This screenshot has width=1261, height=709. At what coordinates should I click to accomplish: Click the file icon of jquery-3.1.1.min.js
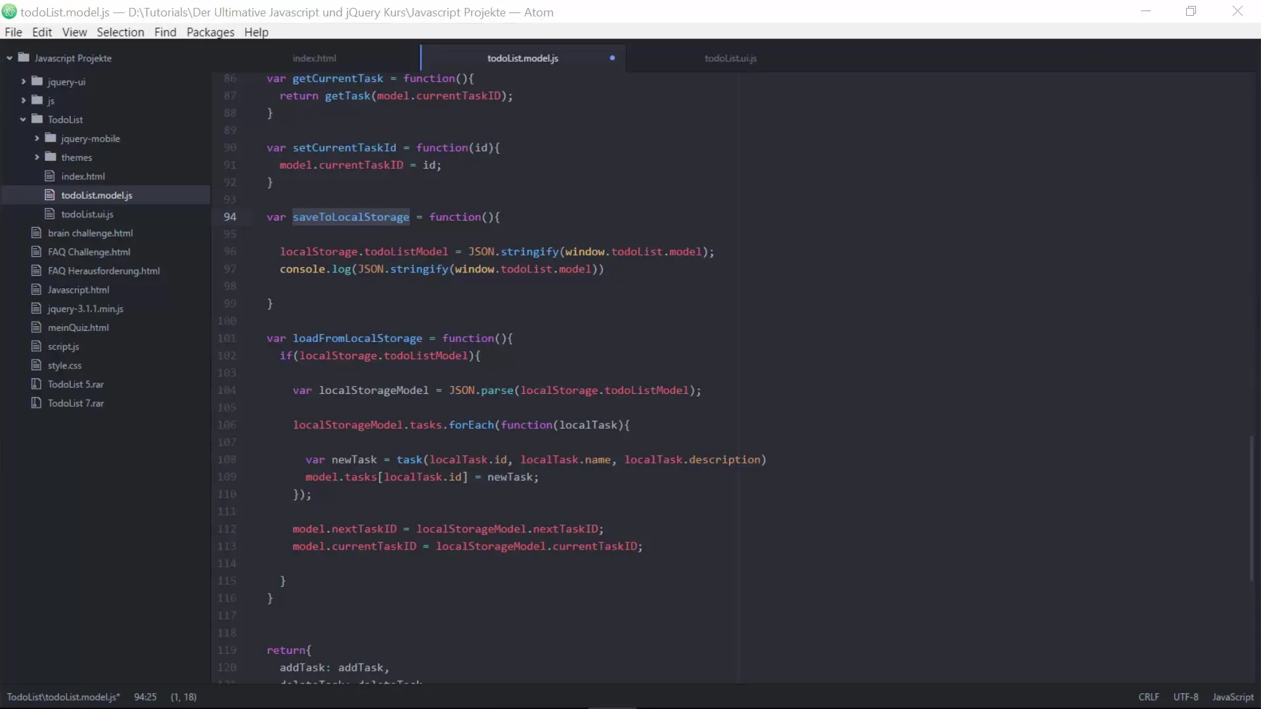click(x=36, y=309)
